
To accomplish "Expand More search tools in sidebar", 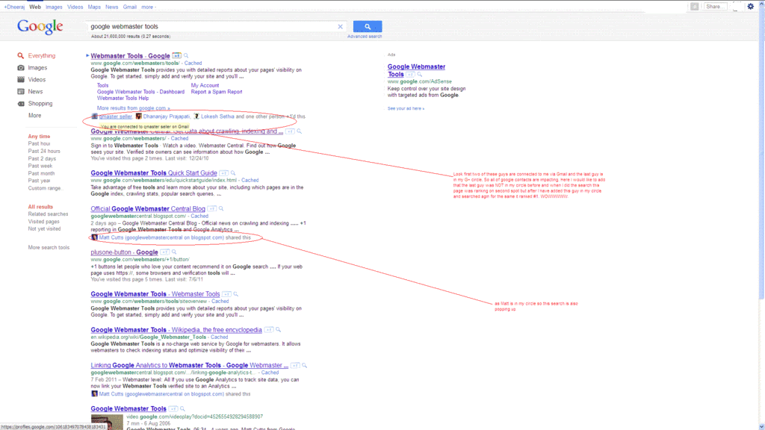I will tap(49, 248).
